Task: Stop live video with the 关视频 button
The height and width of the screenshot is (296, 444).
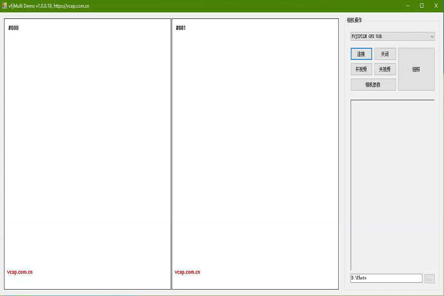Action: [x=385, y=69]
